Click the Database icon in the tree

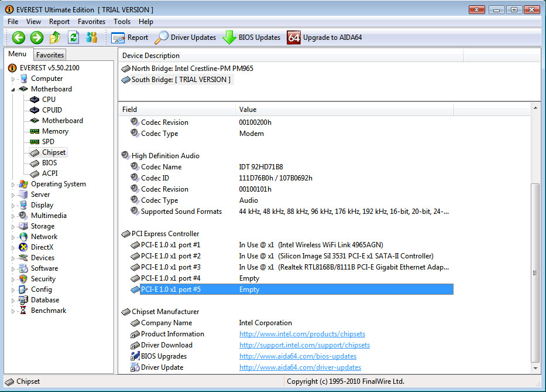click(x=23, y=300)
